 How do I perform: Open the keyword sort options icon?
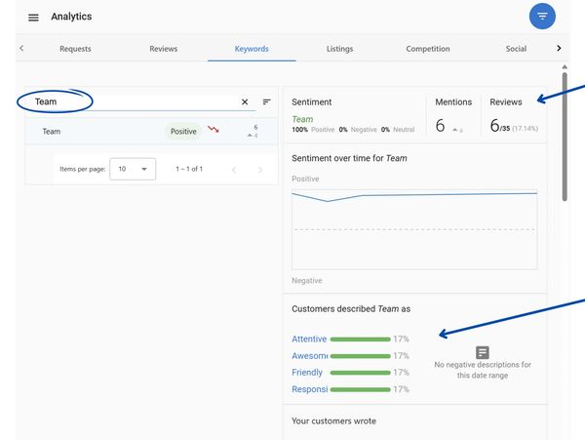click(x=266, y=101)
